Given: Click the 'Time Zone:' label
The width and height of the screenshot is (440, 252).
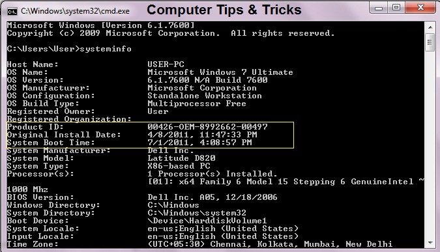Looking at the screenshot, I should pos(33,244).
